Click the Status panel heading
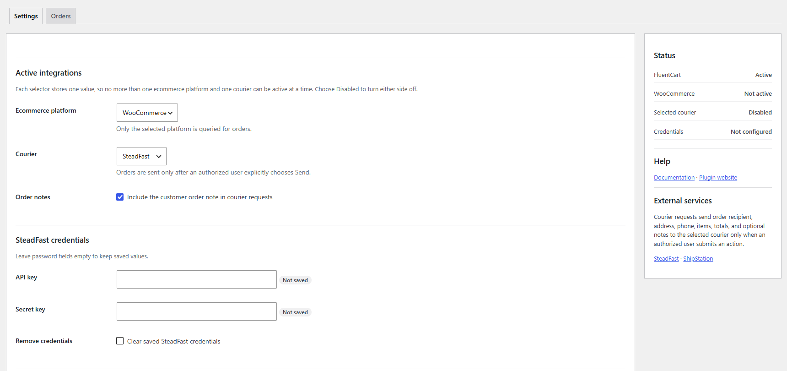787x371 pixels. click(664, 55)
